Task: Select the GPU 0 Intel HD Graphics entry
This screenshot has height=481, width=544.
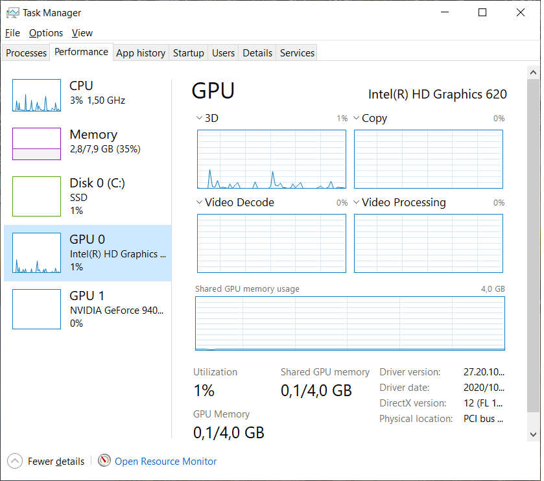Action: click(88, 253)
